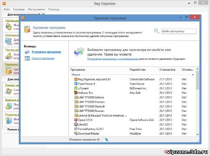Image resolution: width=210 pixels, height=156 pixels.
Task: Click the Download Master row icon
Action: pos(76,133)
